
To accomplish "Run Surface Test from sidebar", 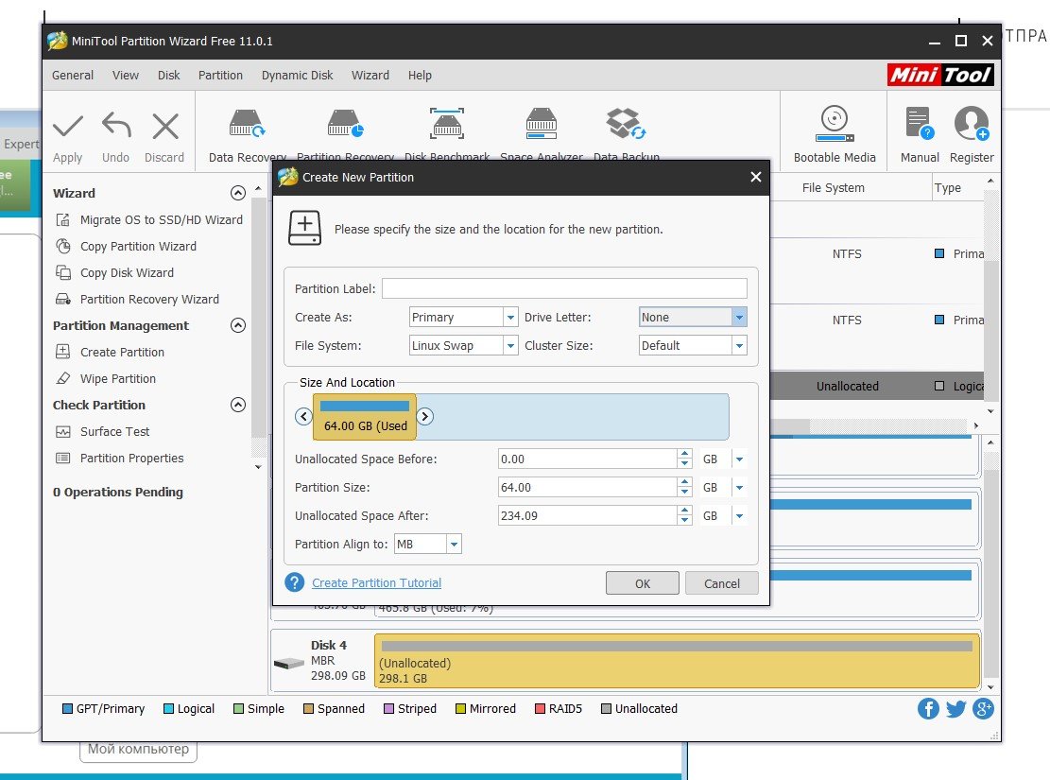I will tap(114, 431).
